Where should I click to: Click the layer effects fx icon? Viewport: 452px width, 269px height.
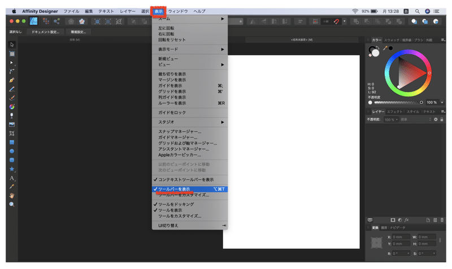pyautogui.click(x=406, y=220)
